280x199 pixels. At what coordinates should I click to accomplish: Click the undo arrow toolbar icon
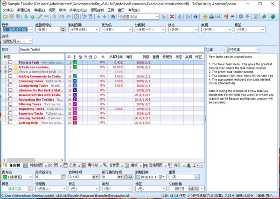[x=62, y=16]
